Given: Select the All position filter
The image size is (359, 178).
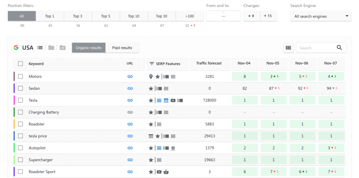Looking at the screenshot, I should pos(22,16).
